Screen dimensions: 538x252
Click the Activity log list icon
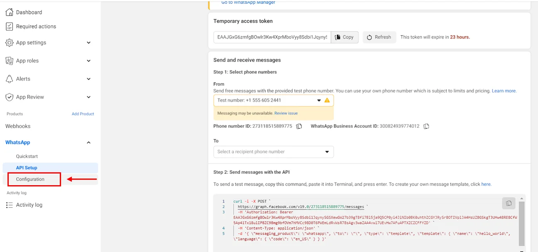[x=9, y=205]
